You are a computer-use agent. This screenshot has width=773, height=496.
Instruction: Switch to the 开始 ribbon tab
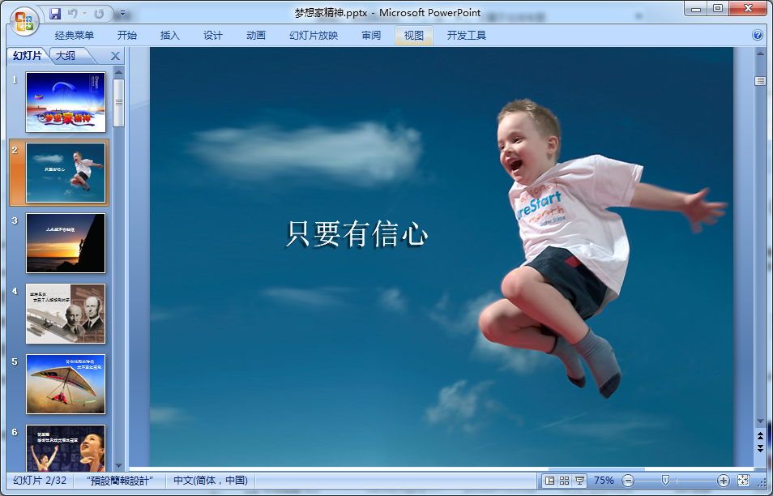[126, 36]
